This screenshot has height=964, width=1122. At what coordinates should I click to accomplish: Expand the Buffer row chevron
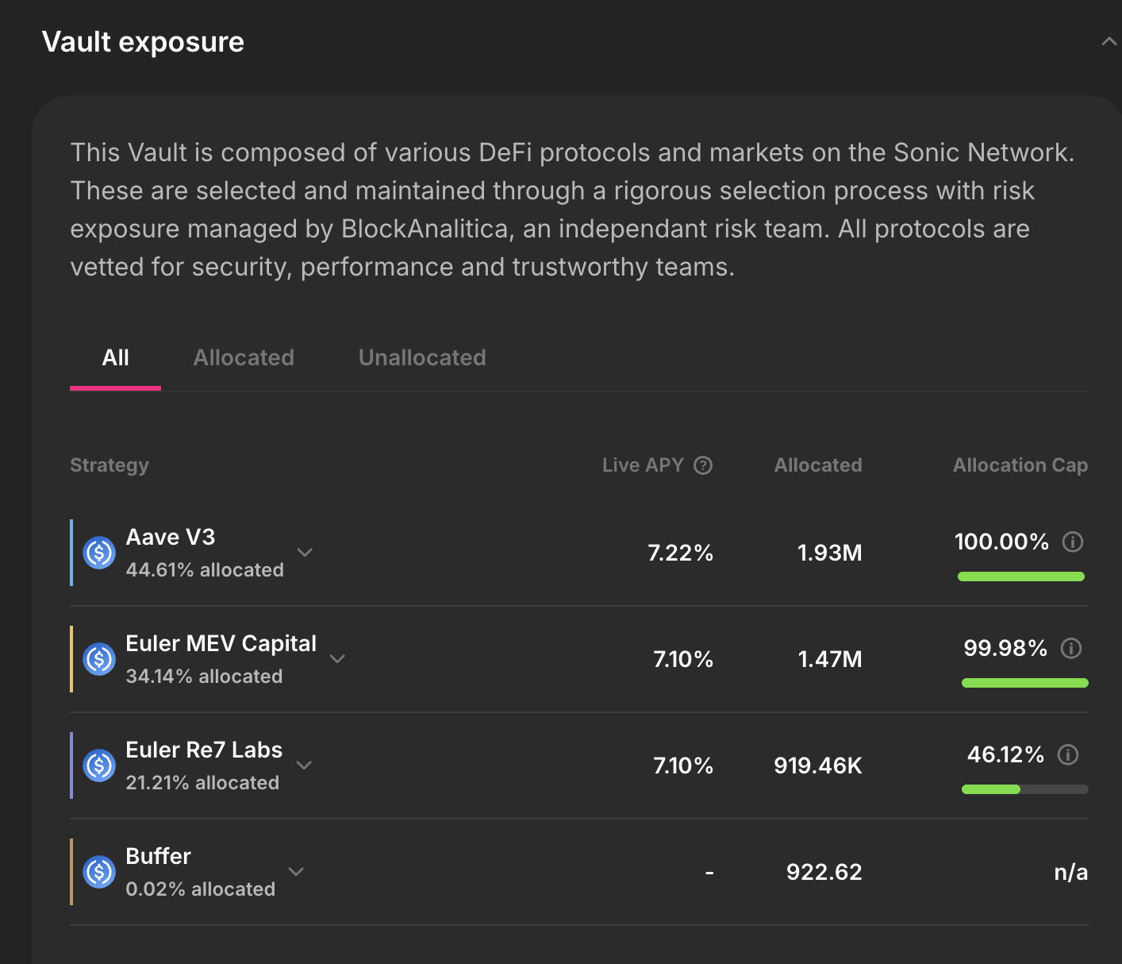(x=296, y=872)
